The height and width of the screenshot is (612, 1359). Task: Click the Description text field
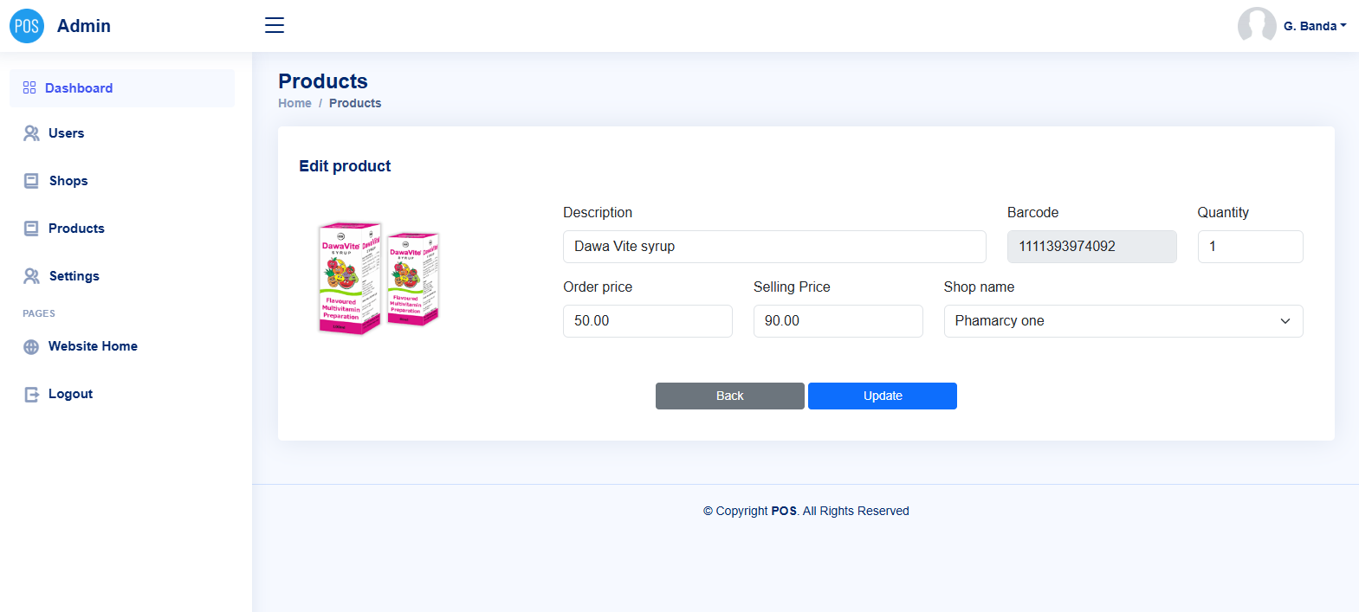773,247
